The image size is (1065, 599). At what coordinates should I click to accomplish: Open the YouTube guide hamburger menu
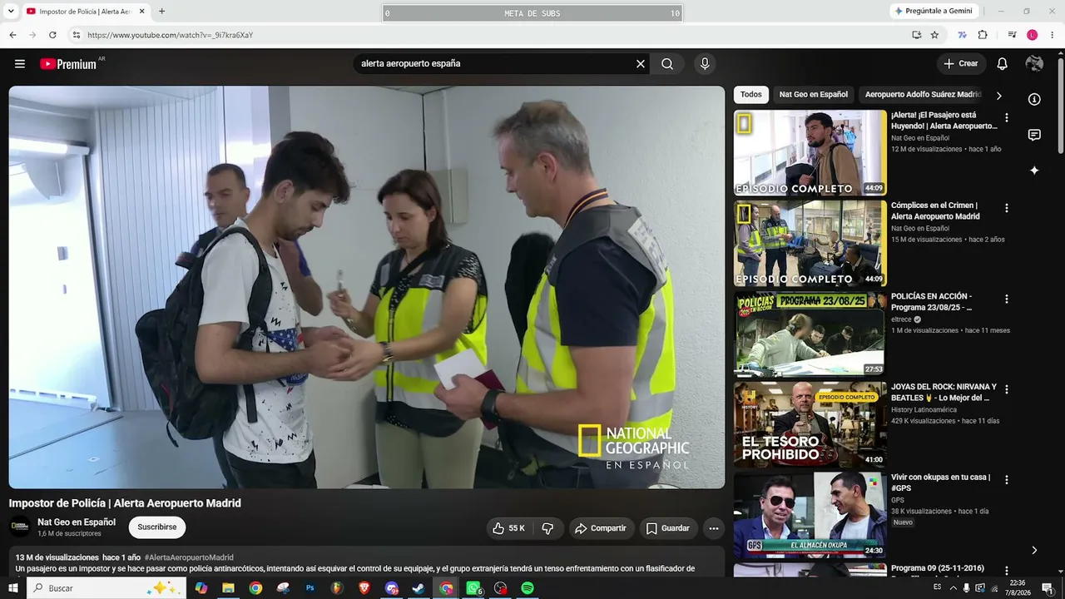click(20, 64)
